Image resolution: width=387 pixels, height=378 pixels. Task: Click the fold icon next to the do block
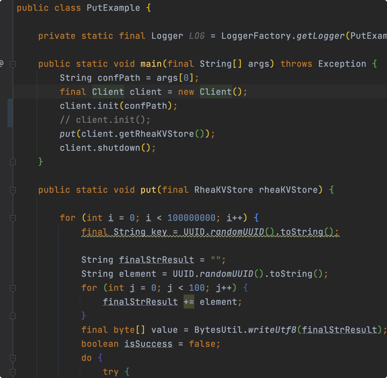[x=12, y=358]
